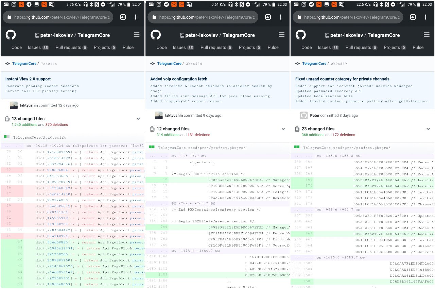Expand hidden lines at hunk @@ -1478,6 +1480,7

click(157, 251)
